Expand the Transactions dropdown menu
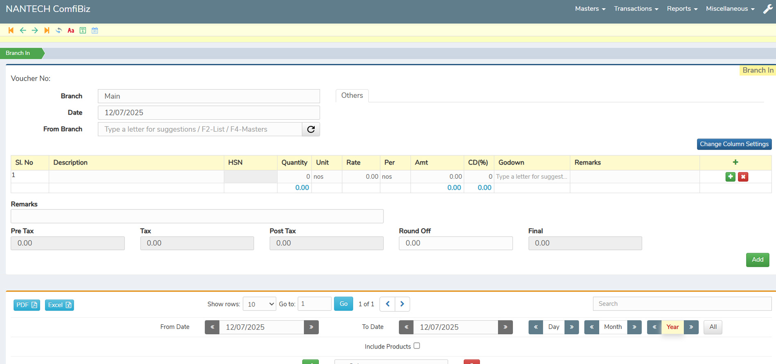This screenshot has width=776, height=364. click(x=636, y=9)
